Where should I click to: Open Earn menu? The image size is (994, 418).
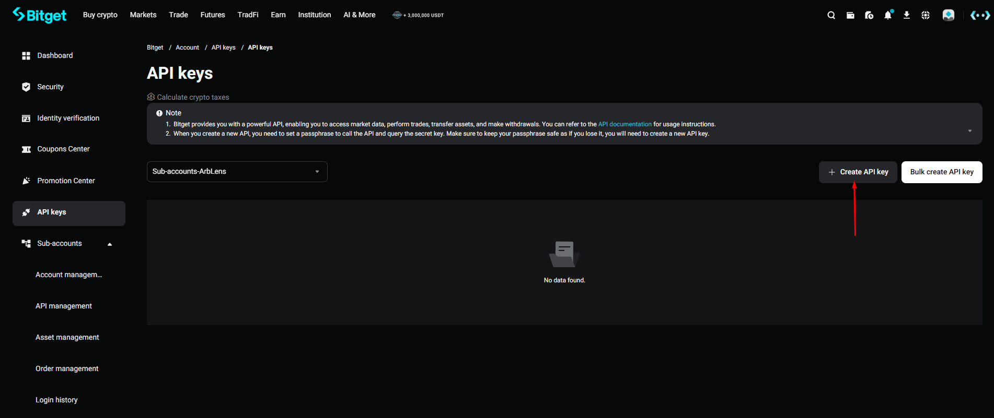click(x=278, y=15)
